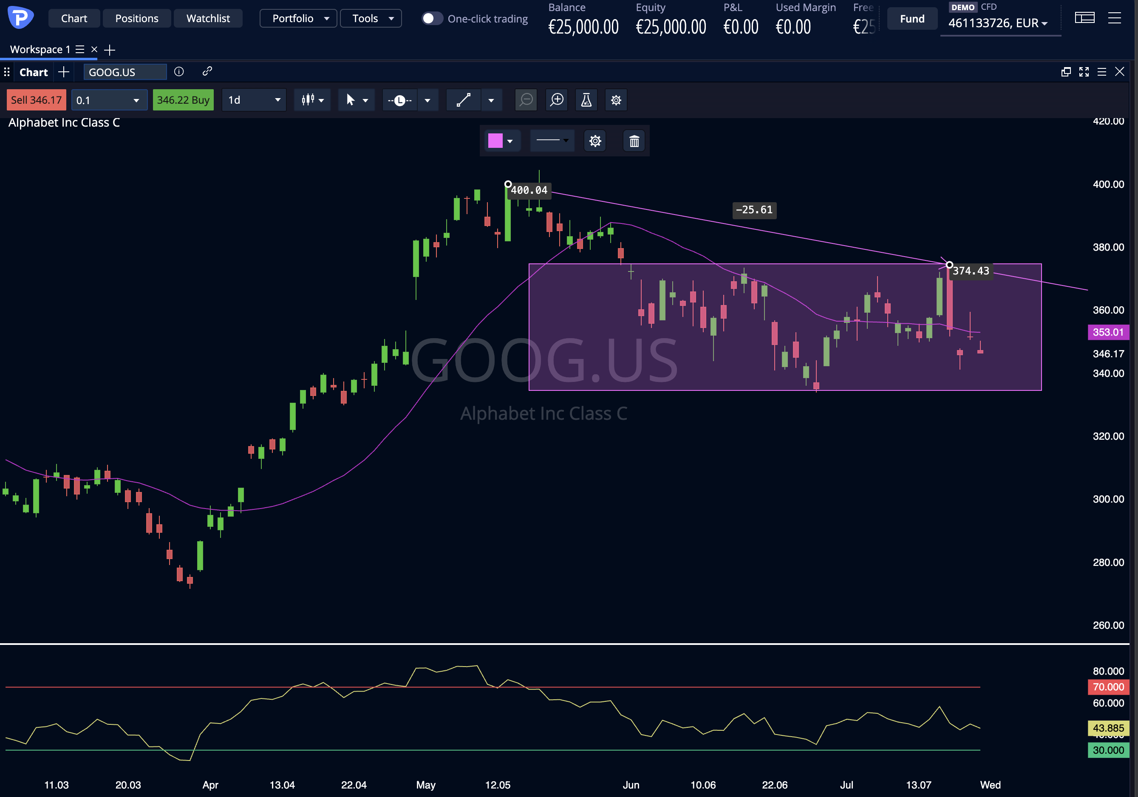Select the trend line drawing tool
Viewport: 1138px width, 797px height.
(464, 100)
